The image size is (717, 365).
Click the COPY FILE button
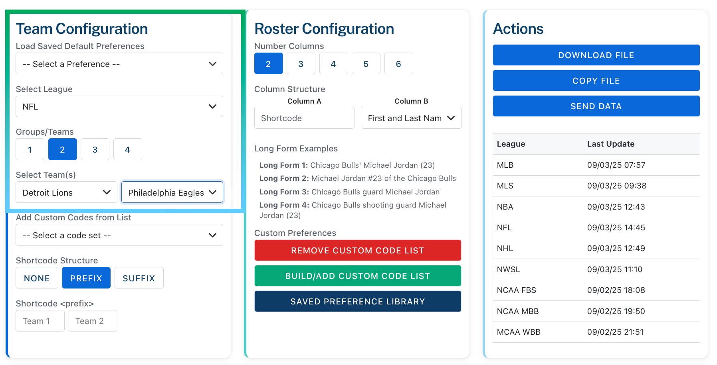pos(596,81)
